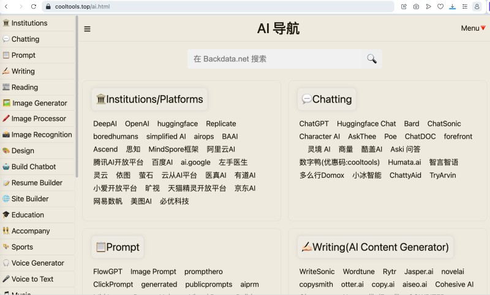Open the WriteSonic link
490x295 pixels.
(317, 272)
